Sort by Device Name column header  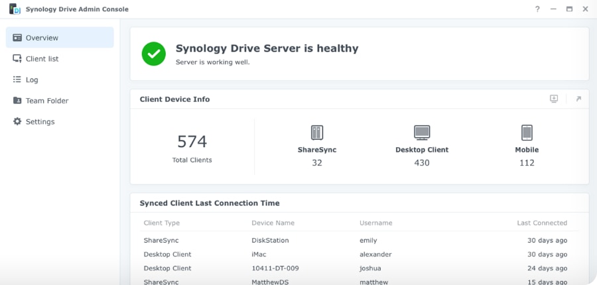273,223
